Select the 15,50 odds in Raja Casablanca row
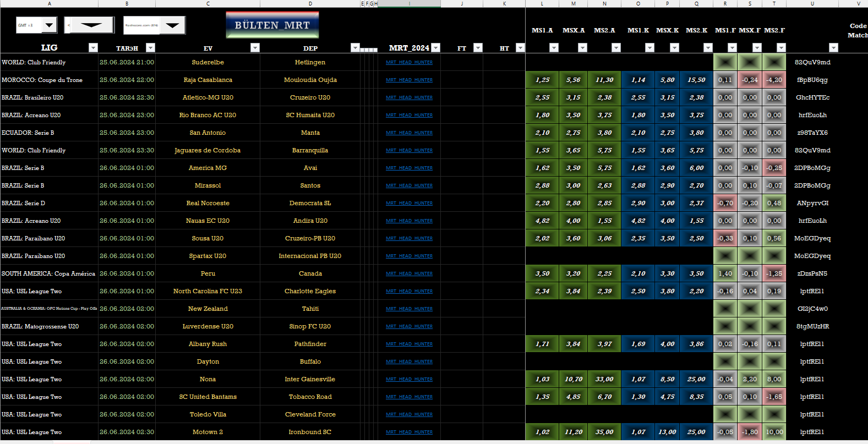868x444 pixels. pos(696,80)
